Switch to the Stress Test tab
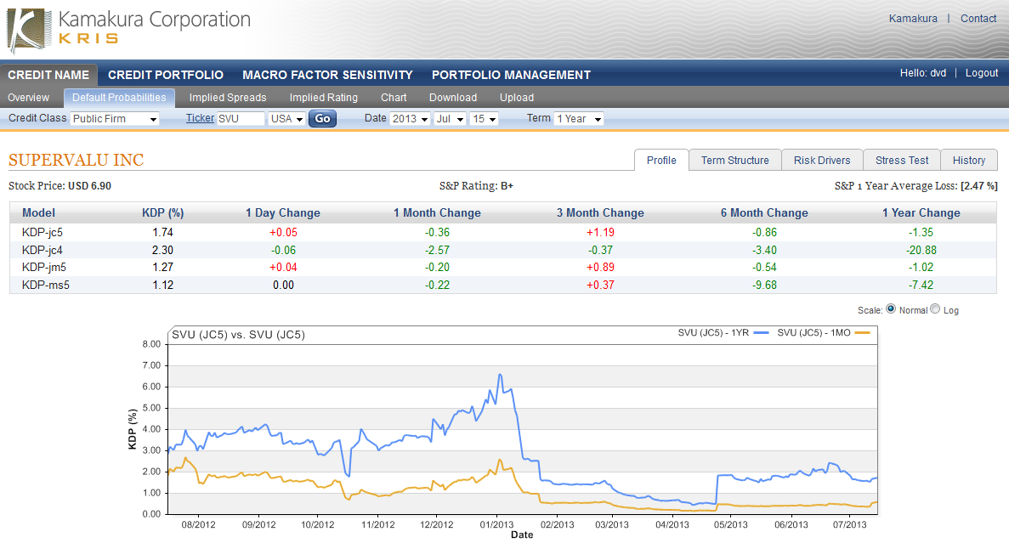The width and height of the screenshot is (1009, 543). click(x=902, y=161)
